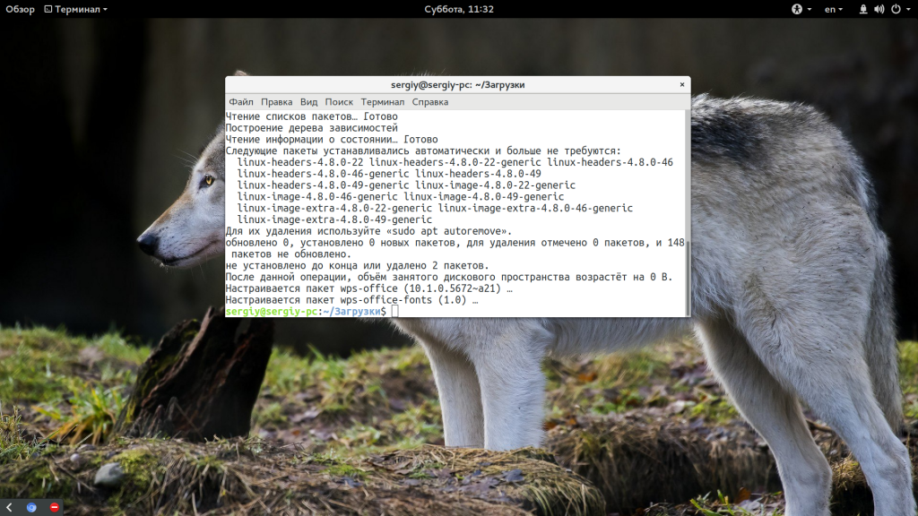Image resolution: width=918 pixels, height=516 pixels.
Task: Click the terminal command prompt line
Action: 448,311
